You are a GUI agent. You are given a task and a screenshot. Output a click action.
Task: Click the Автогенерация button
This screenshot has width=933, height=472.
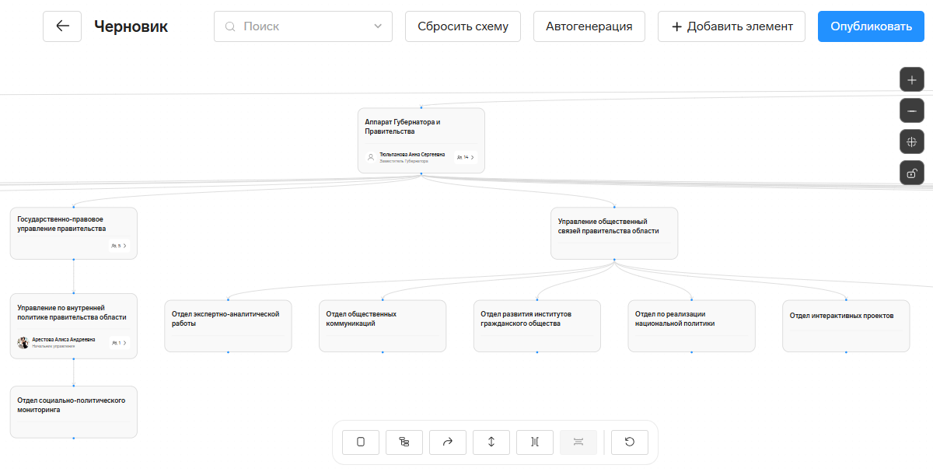[589, 26]
